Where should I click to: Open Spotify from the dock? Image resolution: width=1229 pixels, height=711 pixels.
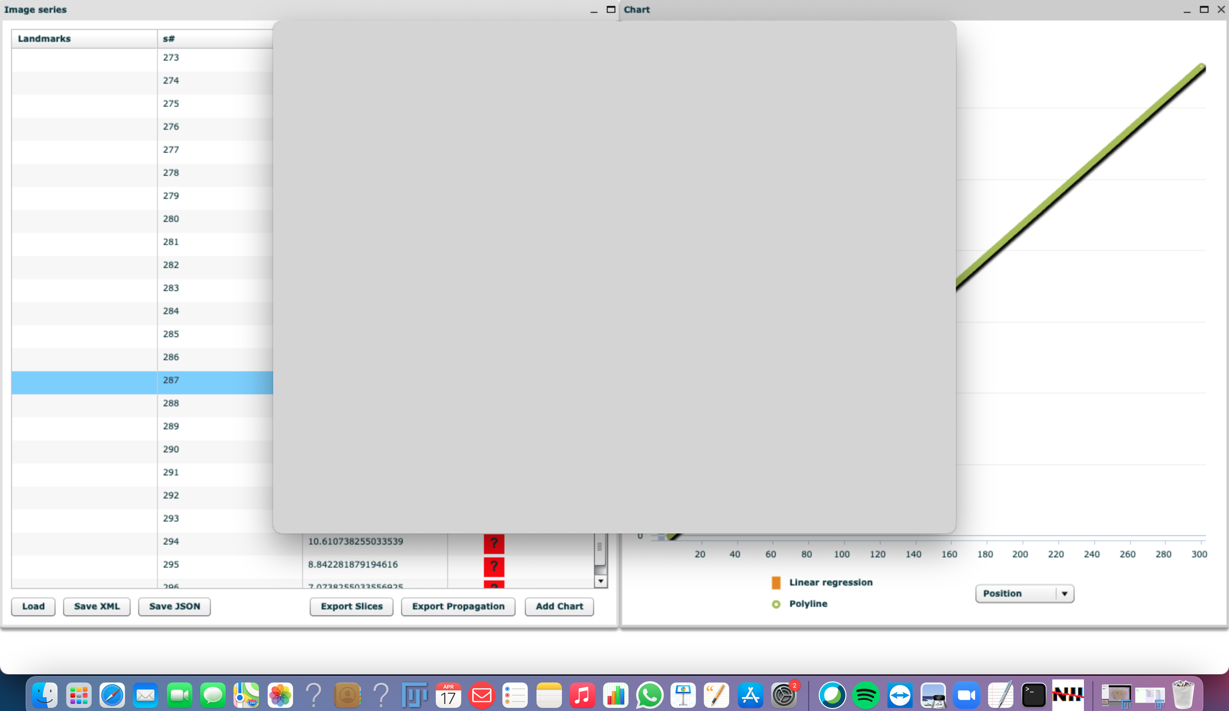pos(866,695)
